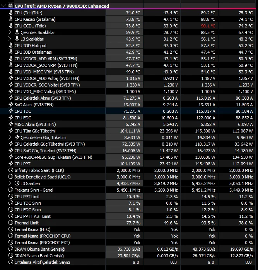Click clock icon beside DRAM Okuma Bant Genişliği
The height and width of the screenshot is (270, 258).
(x=11, y=249)
